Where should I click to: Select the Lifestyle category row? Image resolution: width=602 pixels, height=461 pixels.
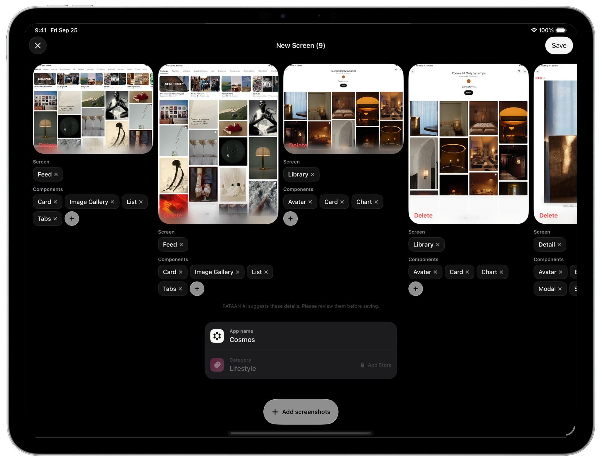click(x=301, y=364)
